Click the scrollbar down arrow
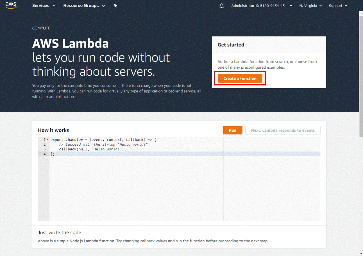 (361, 254)
